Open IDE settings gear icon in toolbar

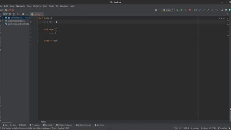226,10
